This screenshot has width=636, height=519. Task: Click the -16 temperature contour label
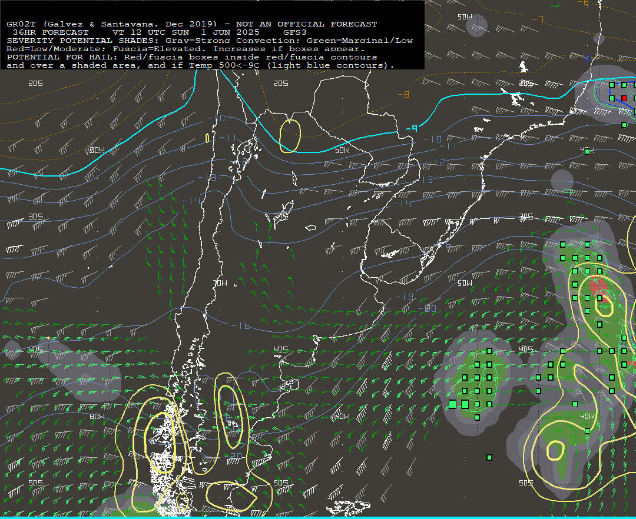[x=240, y=326]
